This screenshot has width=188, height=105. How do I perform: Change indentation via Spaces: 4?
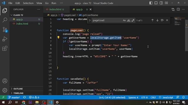pyautogui.click(x=133, y=97)
